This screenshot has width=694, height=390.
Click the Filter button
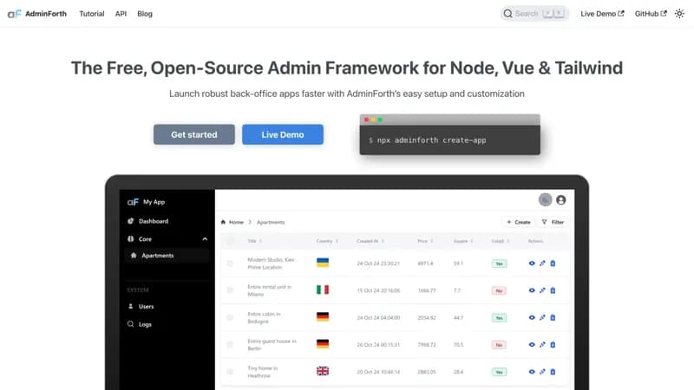pos(553,222)
